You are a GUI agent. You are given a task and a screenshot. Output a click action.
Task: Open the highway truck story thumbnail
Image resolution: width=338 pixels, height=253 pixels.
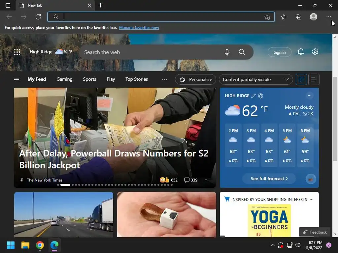tap(64, 215)
